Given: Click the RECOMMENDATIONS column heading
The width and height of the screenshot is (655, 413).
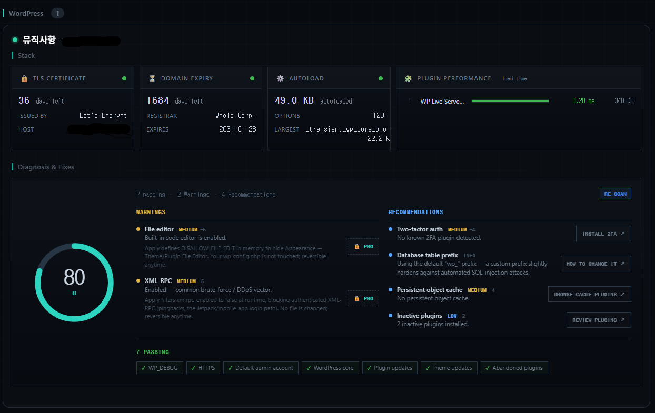Looking at the screenshot, I should [416, 212].
